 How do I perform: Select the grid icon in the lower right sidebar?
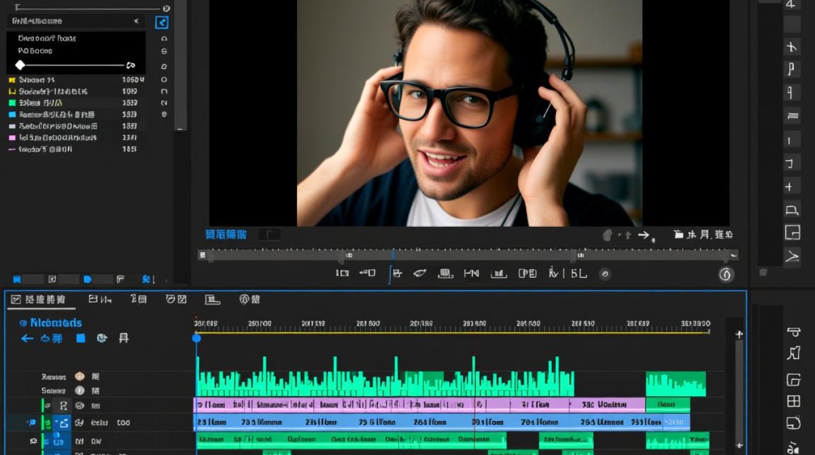coord(793,401)
